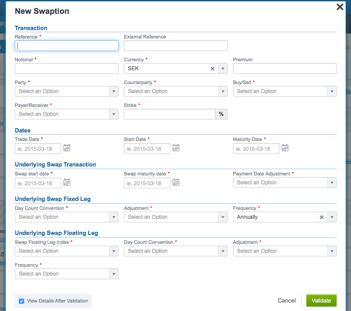The height and width of the screenshot is (311, 351).
Task: Focus the Reference text field
Action: pyautogui.click(x=67, y=46)
